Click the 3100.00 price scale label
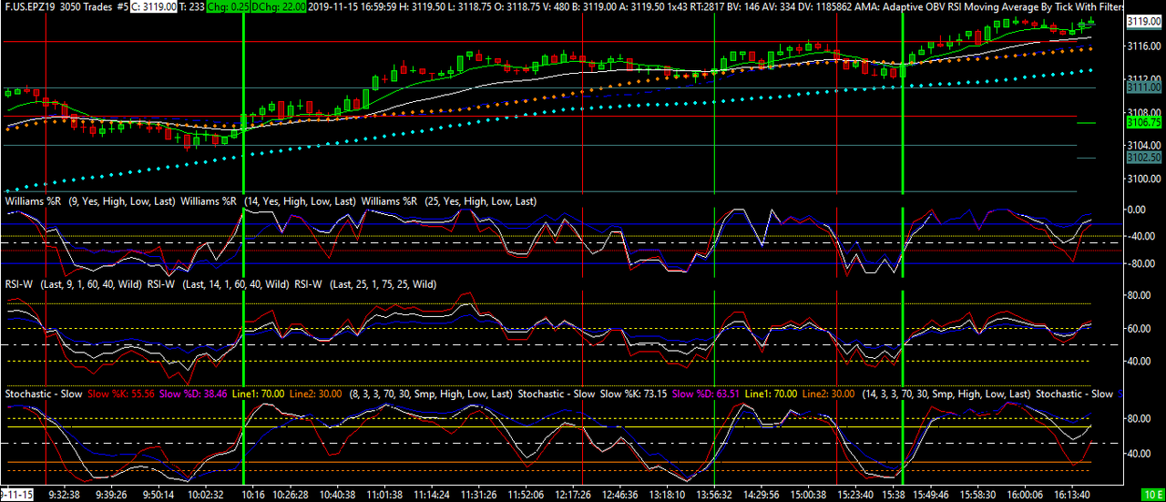 coord(1142,179)
